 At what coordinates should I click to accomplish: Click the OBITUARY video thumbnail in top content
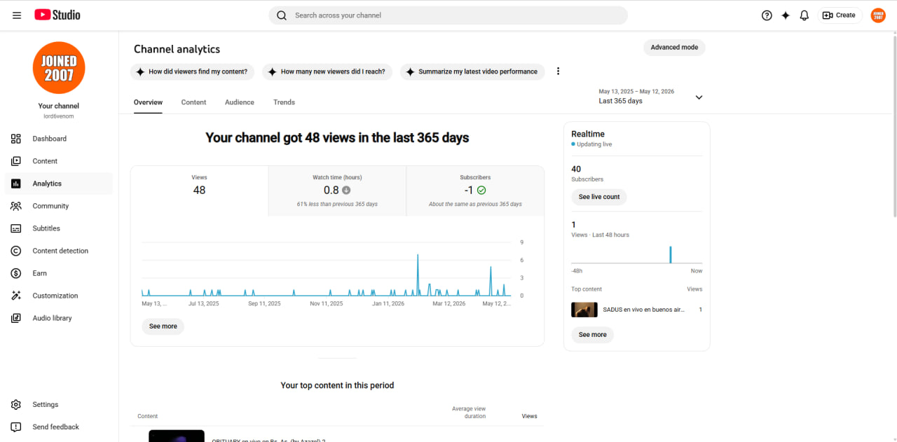coord(177,436)
